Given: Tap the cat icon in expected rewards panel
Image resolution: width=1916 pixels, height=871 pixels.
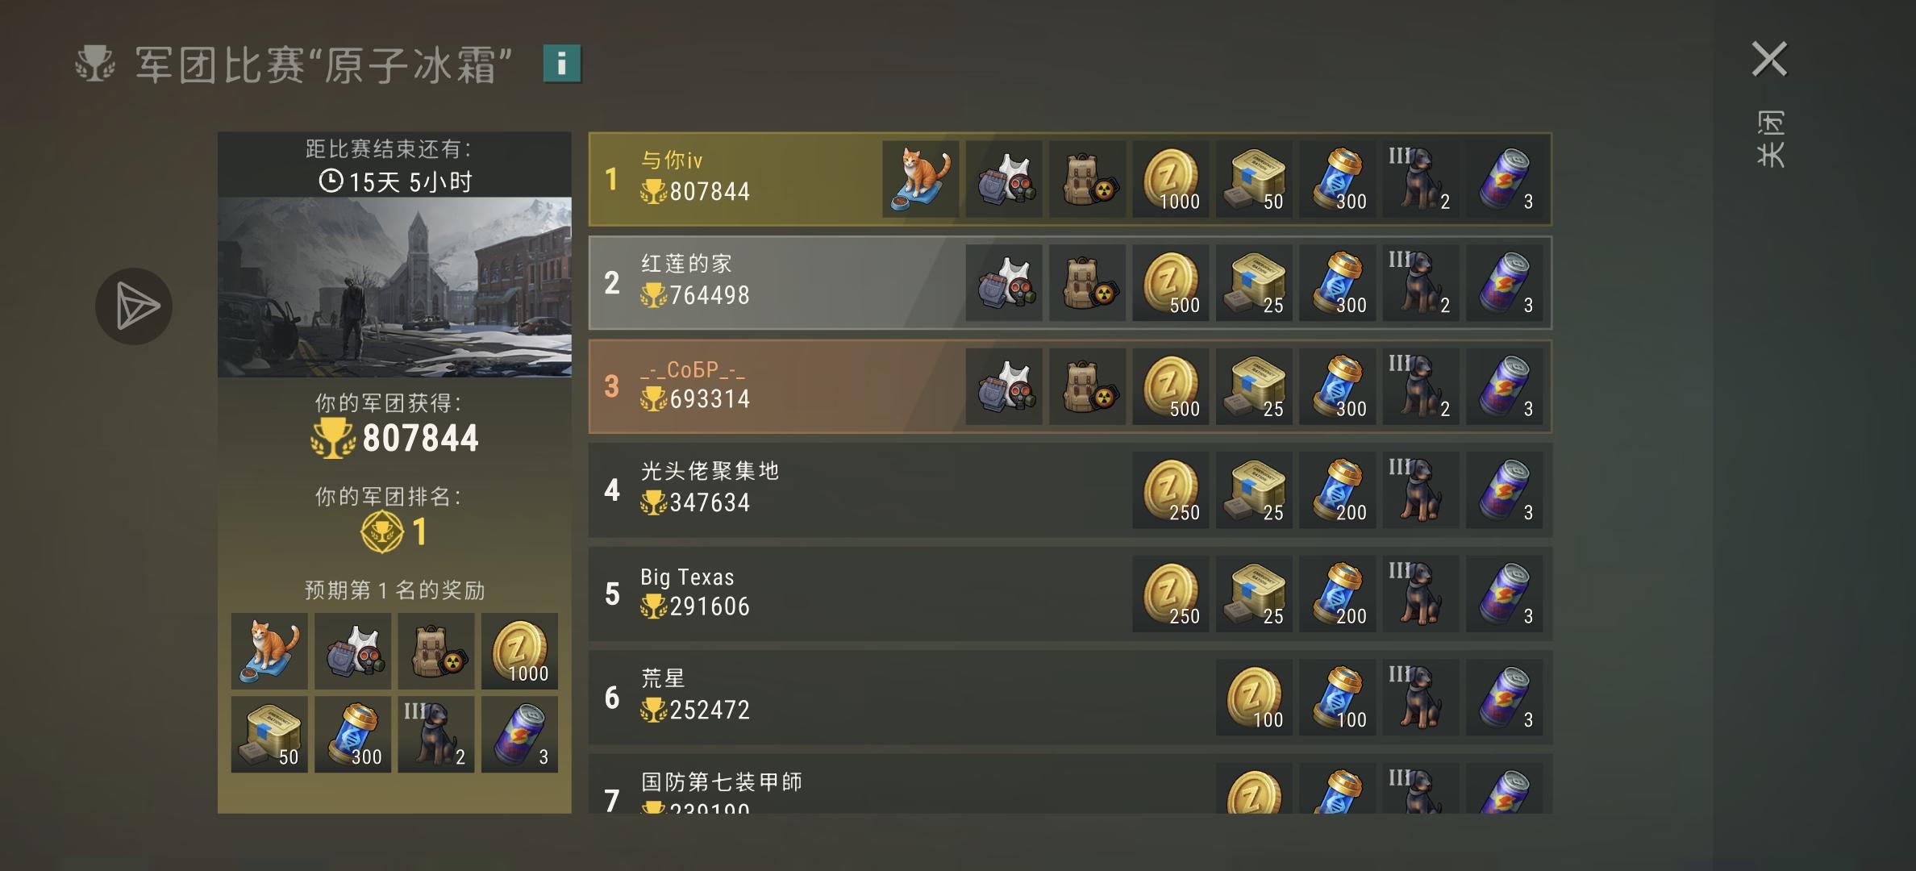Looking at the screenshot, I should [269, 651].
